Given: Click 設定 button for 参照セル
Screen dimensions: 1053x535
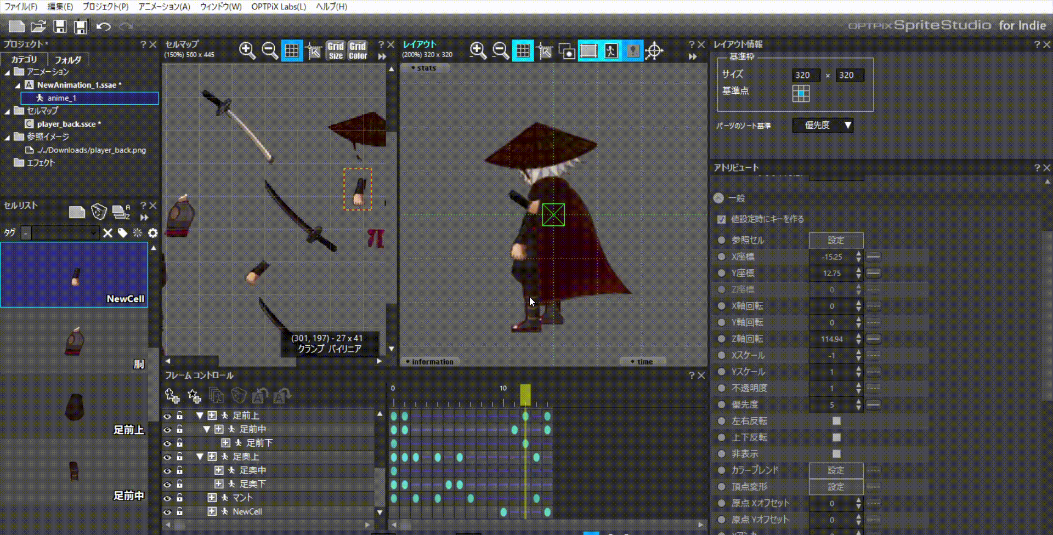Looking at the screenshot, I should tap(836, 240).
